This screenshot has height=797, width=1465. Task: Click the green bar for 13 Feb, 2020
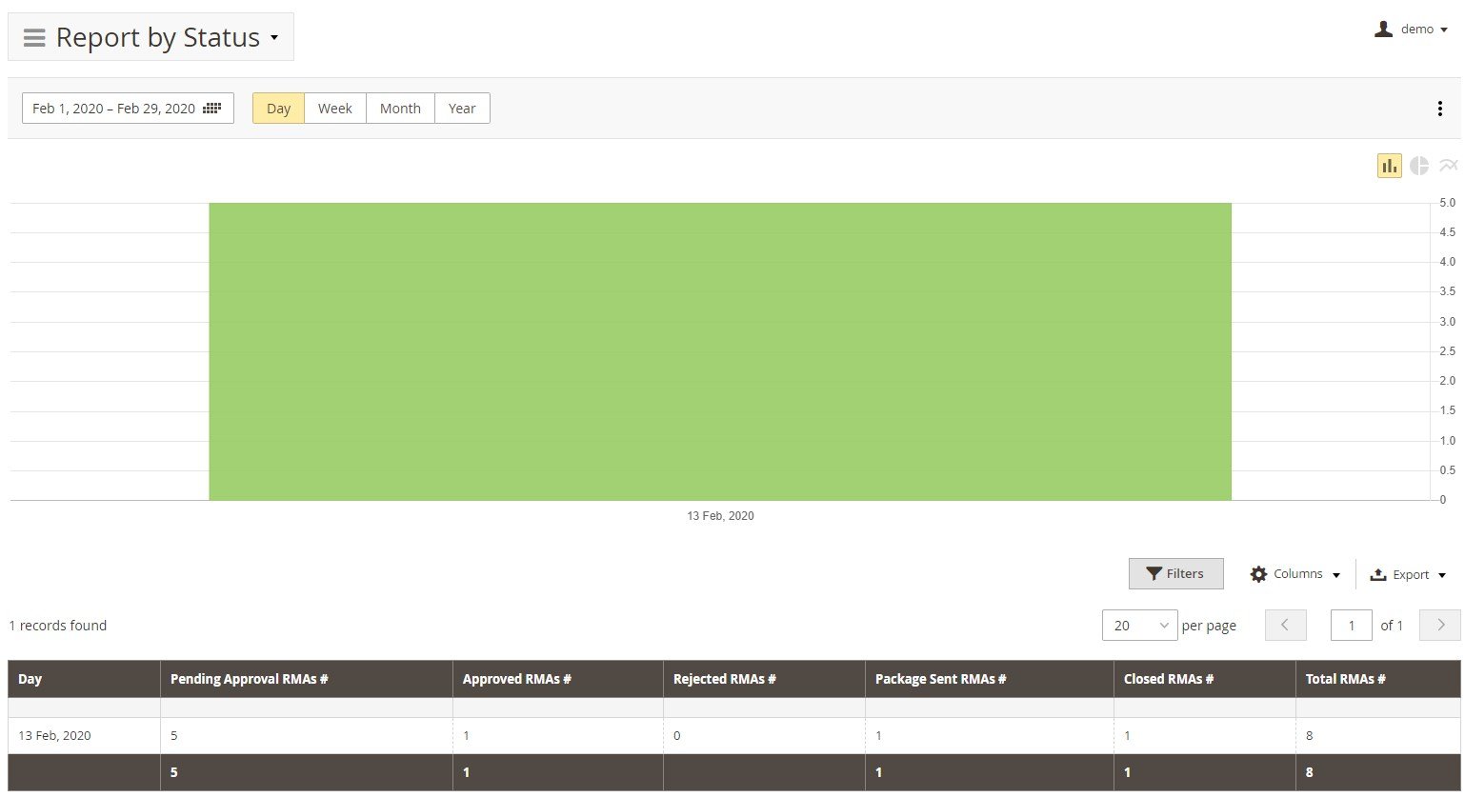pyautogui.click(x=720, y=351)
